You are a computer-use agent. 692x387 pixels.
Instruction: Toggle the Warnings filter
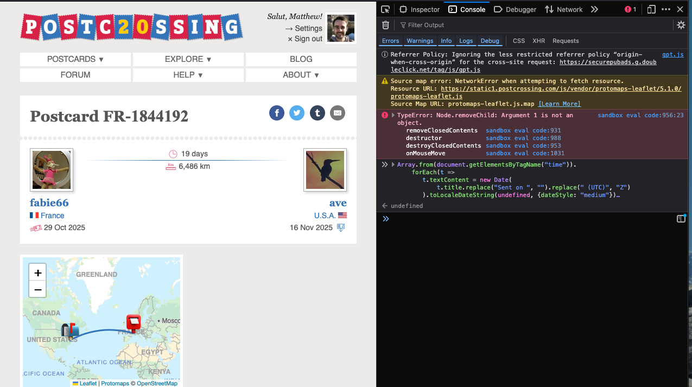click(x=420, y=41)
